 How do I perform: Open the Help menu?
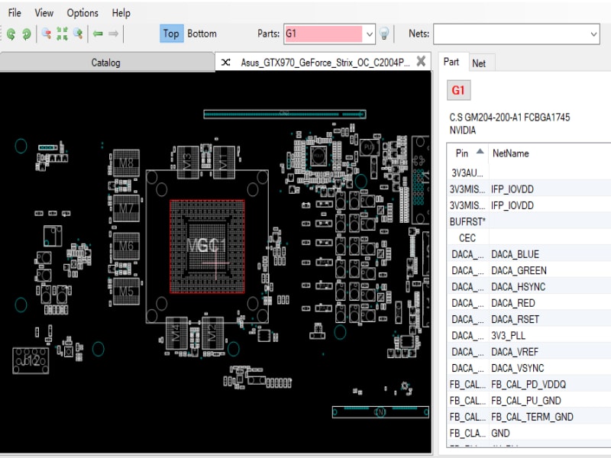pyautogui.click(x=121, y=13)
